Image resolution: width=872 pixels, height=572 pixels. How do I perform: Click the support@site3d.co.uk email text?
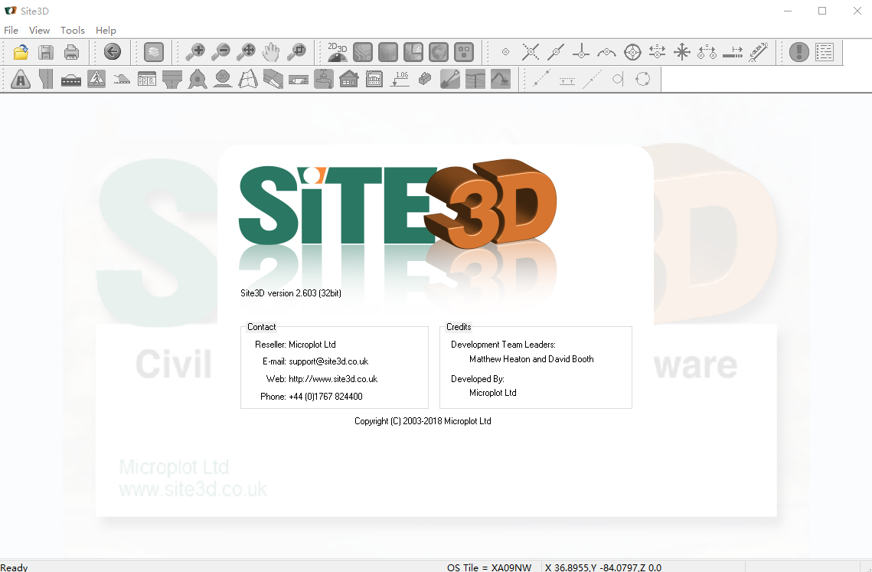coord(328,361)
